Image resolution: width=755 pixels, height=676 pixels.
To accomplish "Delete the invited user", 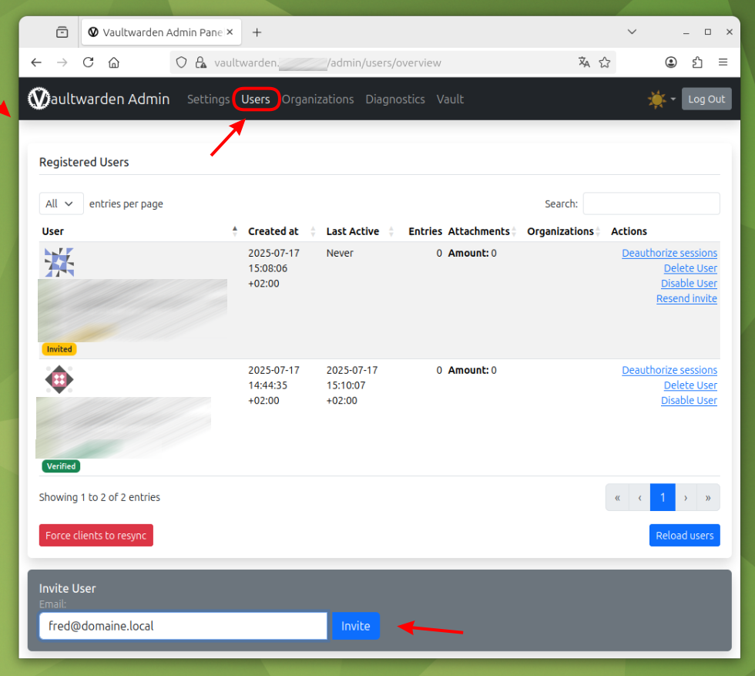I will [690, 268].
